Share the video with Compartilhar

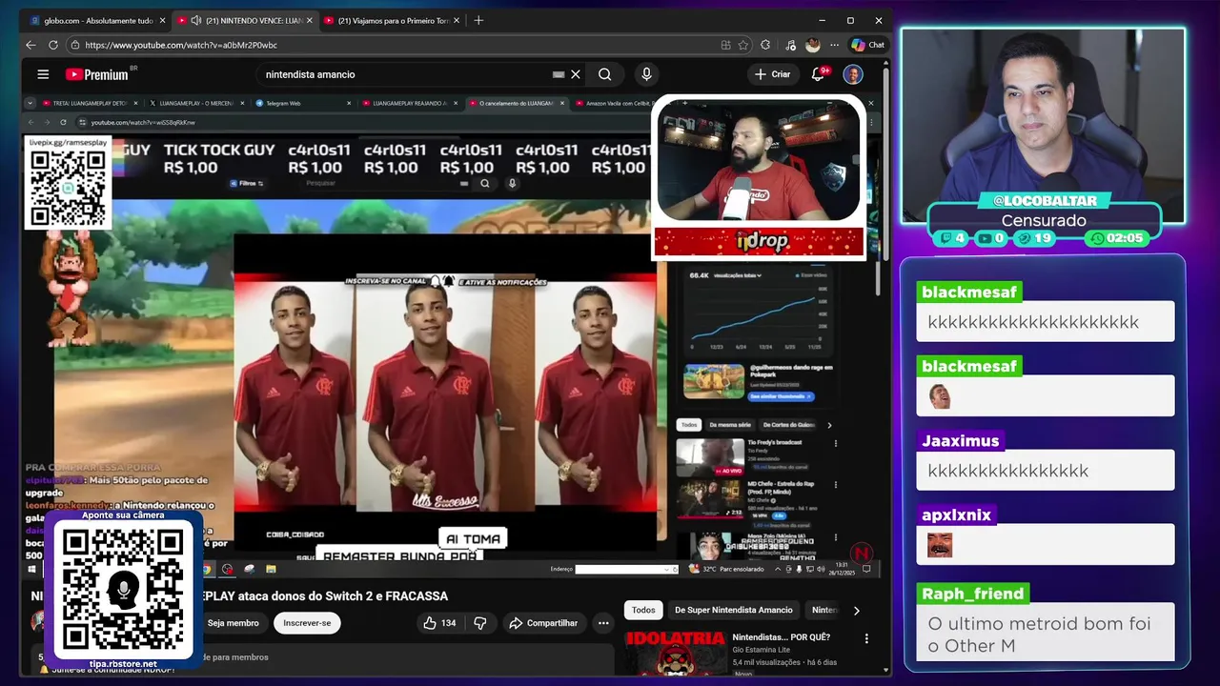(x=543, y=623)
